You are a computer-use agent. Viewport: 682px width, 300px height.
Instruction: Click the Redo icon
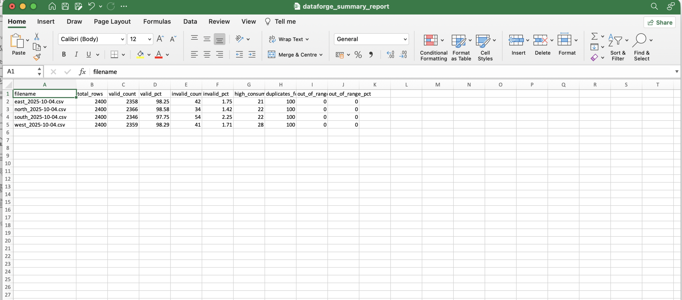111,6
